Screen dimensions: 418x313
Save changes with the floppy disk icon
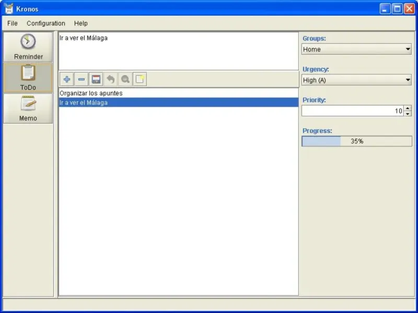(x=96, y=79)
